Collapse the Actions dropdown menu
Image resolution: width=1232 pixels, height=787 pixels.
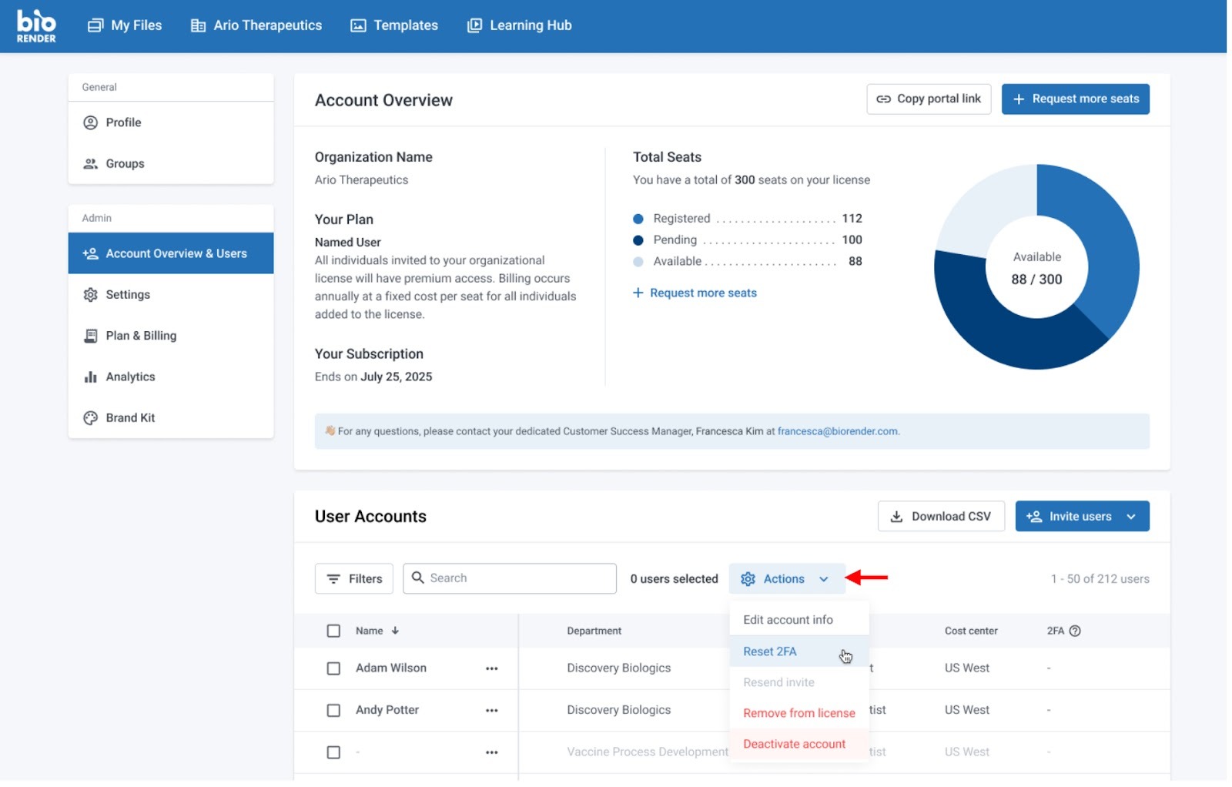(x=785, y=579)
